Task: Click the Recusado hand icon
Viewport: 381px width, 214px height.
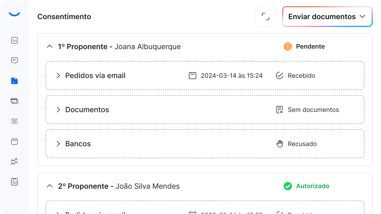Action: coord(280,144)
